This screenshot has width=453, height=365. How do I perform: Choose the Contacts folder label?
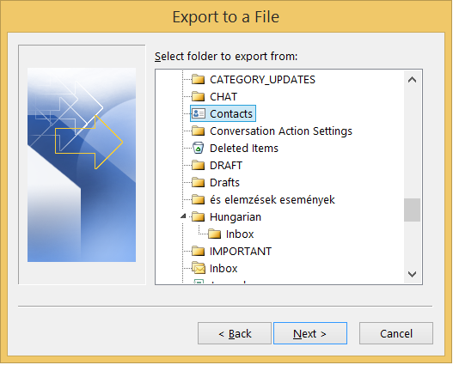pyautogui.click(x=231, y=113)
